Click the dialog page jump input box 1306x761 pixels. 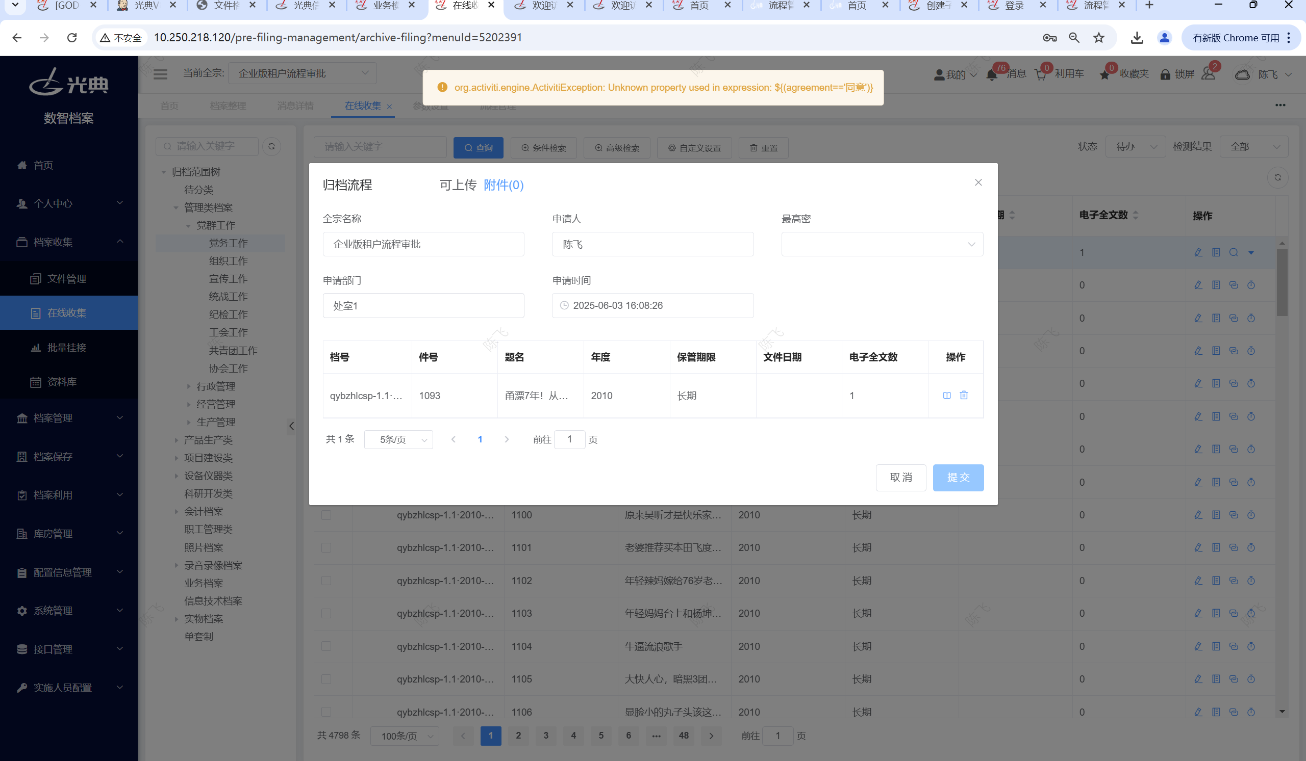[569, 439]
